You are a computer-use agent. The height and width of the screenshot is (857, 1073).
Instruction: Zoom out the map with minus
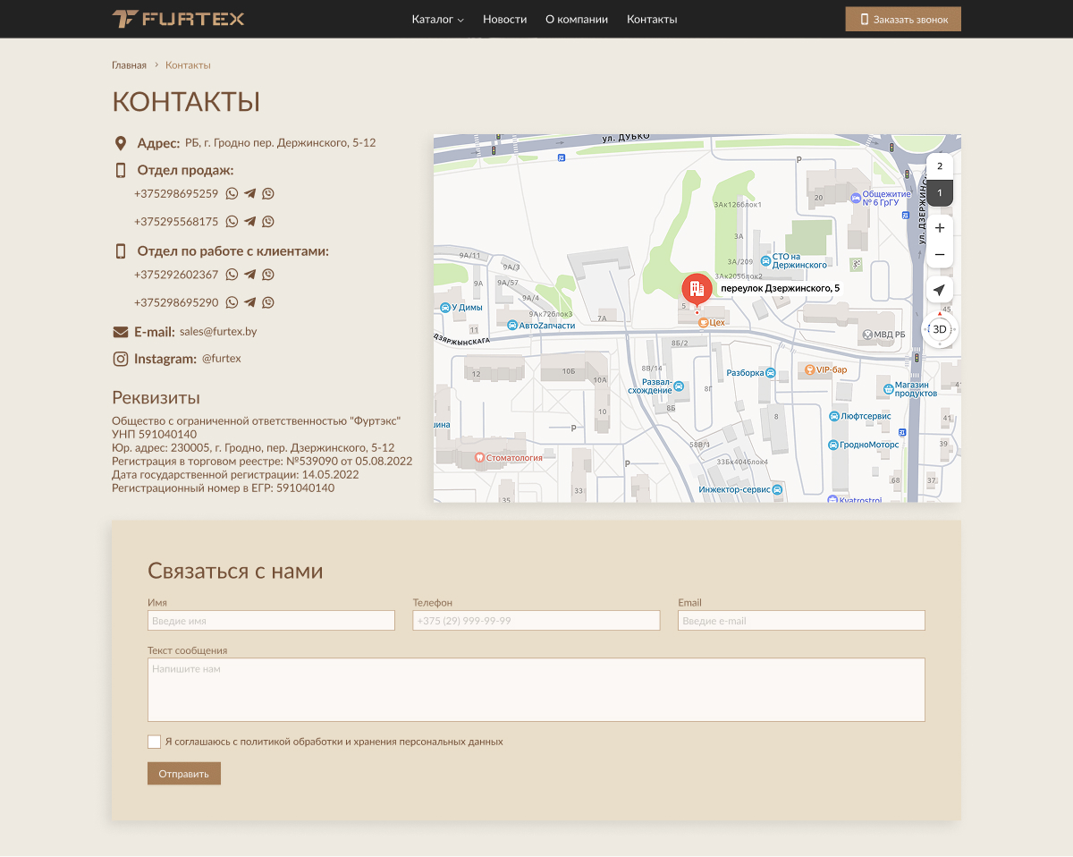pyautogui.click(x=939, y=255)
